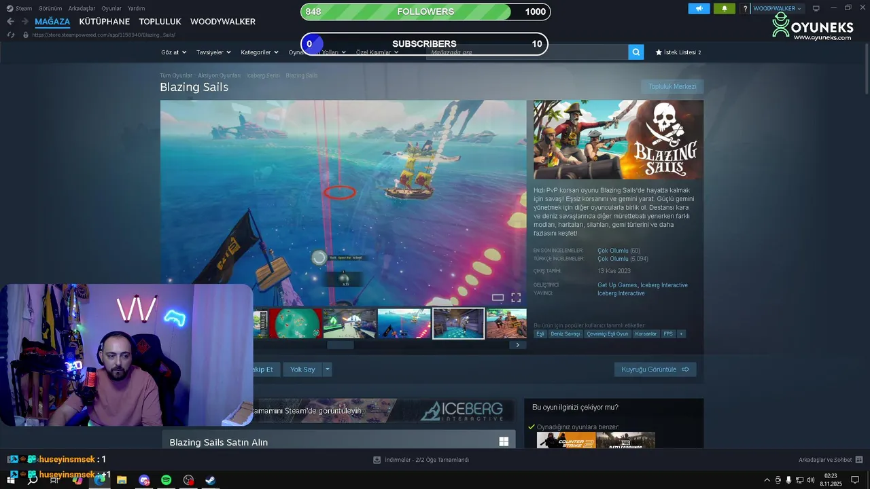Click the wishlist star icon
This screenshot has width=870, height=489.
pos(659,52)
